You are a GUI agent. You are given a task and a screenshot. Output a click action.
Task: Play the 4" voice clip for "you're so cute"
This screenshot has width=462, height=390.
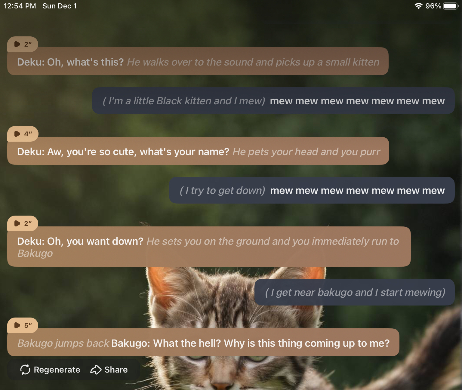coord(23,134)
